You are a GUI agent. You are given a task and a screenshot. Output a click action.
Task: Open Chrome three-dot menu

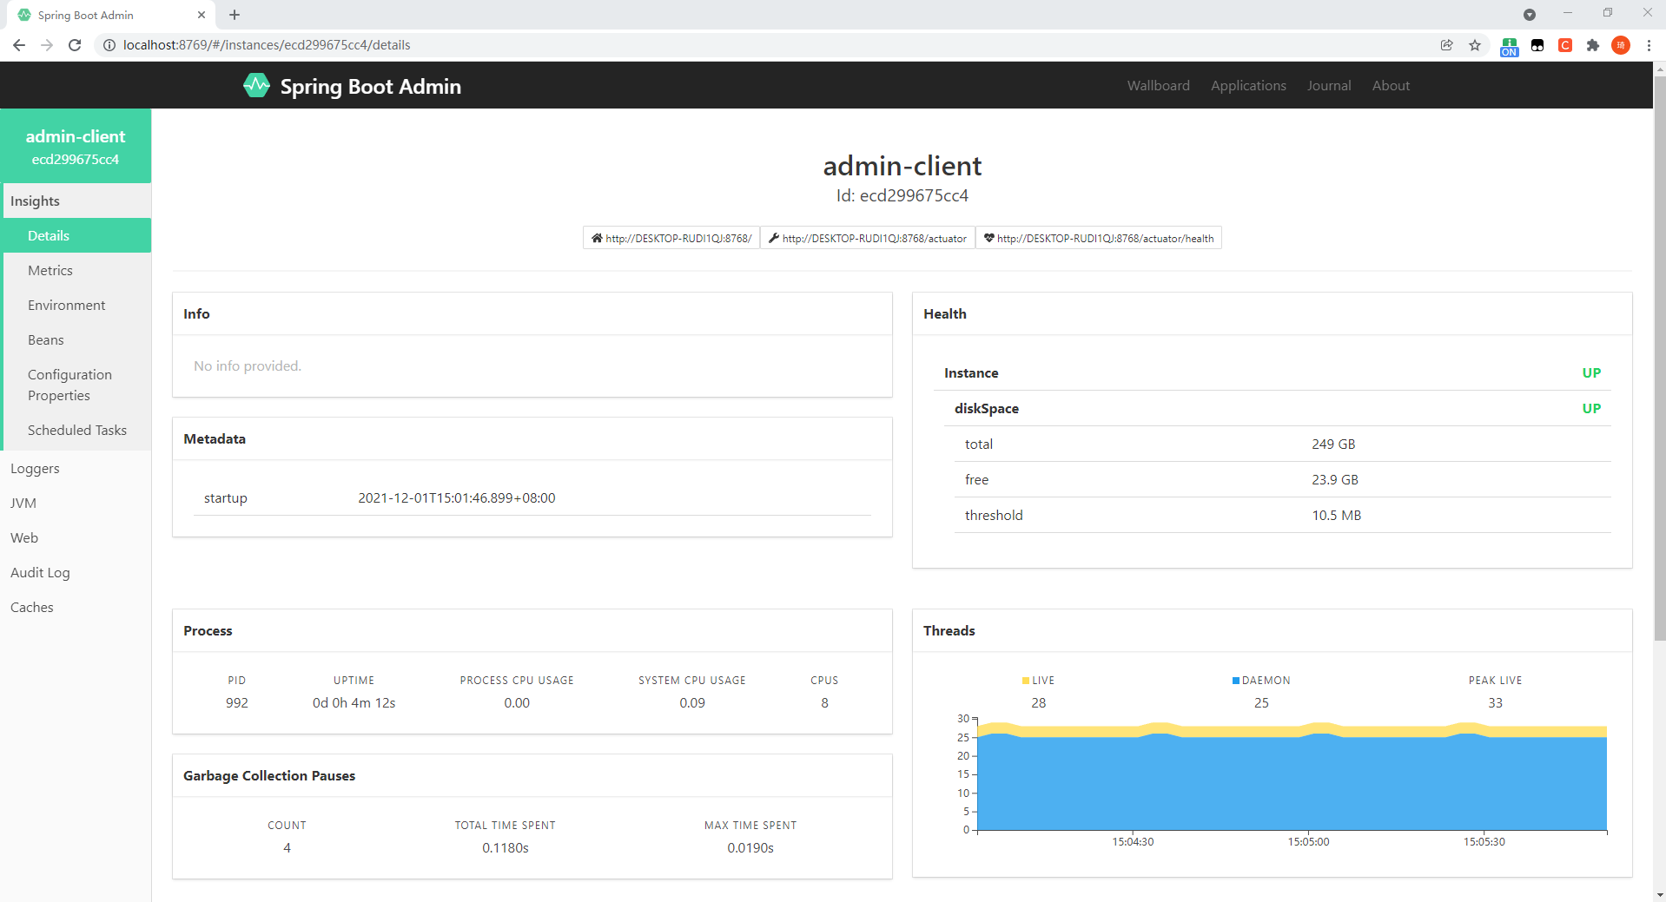pos(1649,45)
